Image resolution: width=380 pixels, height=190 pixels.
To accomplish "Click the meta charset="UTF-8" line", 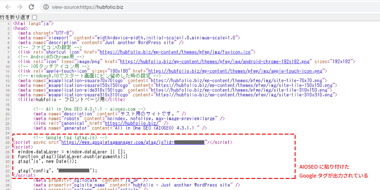I will (x=46, y=33).
